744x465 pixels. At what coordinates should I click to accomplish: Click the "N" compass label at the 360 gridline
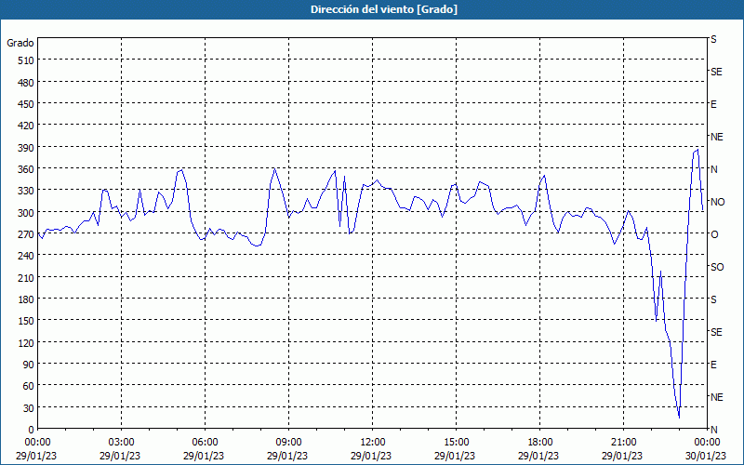pos(713,169)
